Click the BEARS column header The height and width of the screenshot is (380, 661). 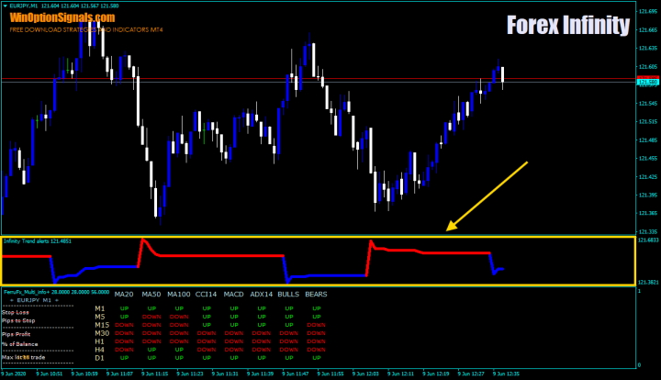[x=316, y=295]
